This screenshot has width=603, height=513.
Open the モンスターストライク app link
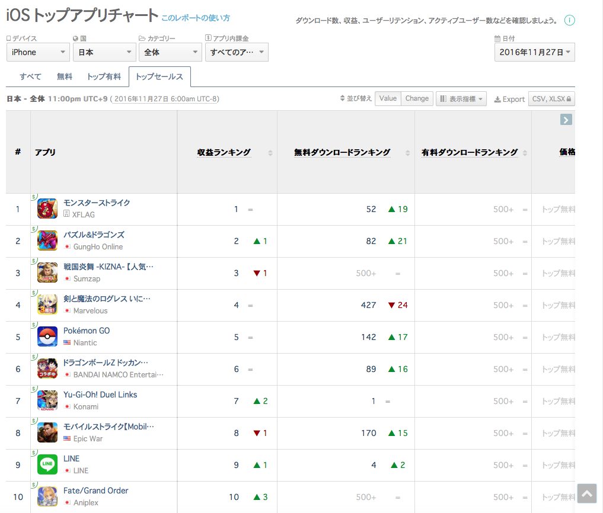[x=97, y=203]
